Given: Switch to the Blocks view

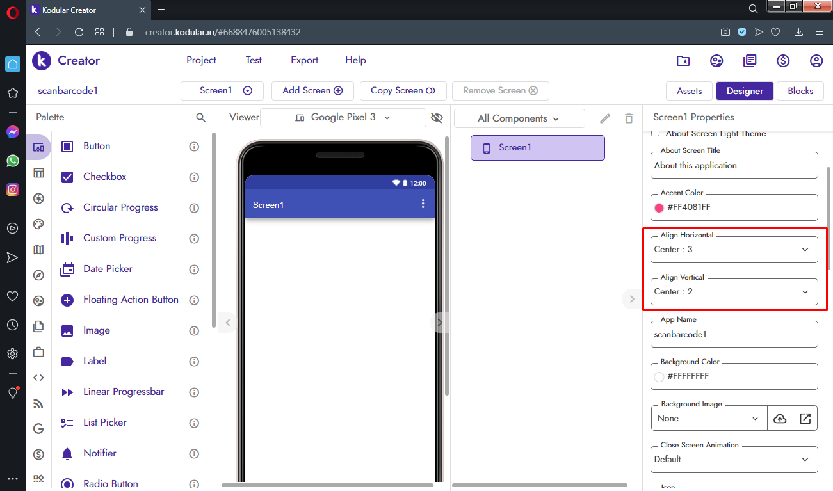Looking at the screenshot, I should pos(800,91).
